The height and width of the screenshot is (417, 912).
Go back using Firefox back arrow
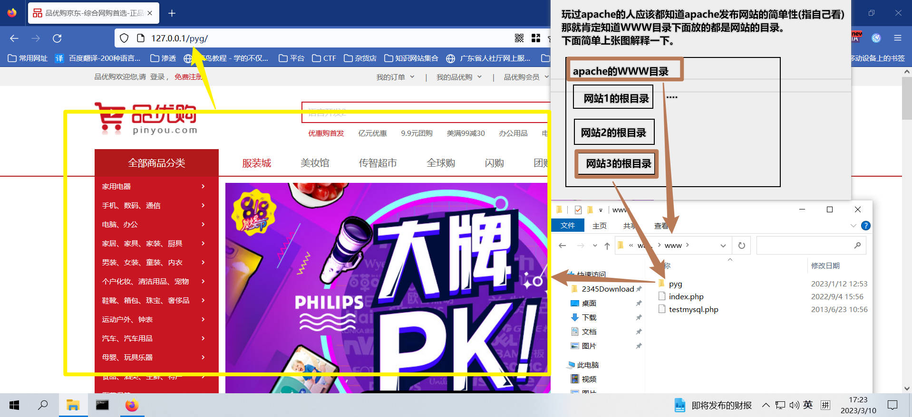tap(14, 38)
